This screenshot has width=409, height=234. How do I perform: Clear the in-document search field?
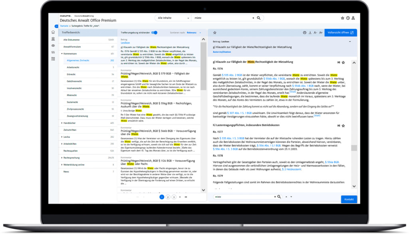275,197
